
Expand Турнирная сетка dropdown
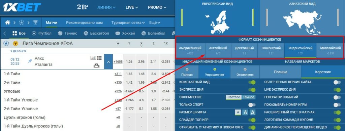click(x=128, y=23)
